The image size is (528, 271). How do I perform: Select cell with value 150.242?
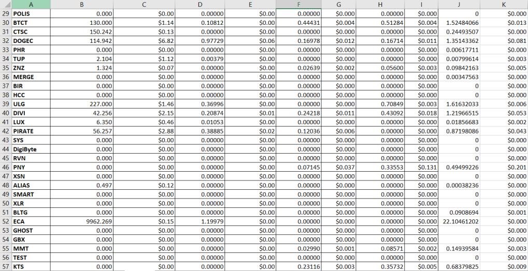tap(82, 32)
